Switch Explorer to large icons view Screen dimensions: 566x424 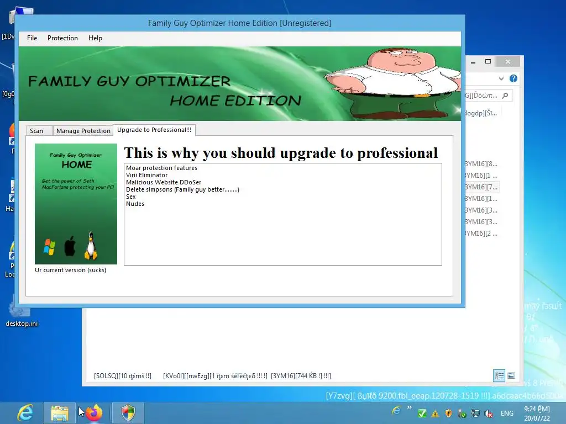coord(511,375)
